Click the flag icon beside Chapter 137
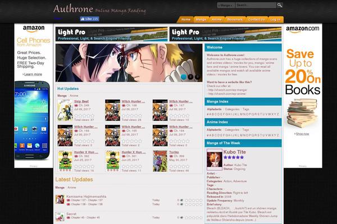 pos(69,200)
